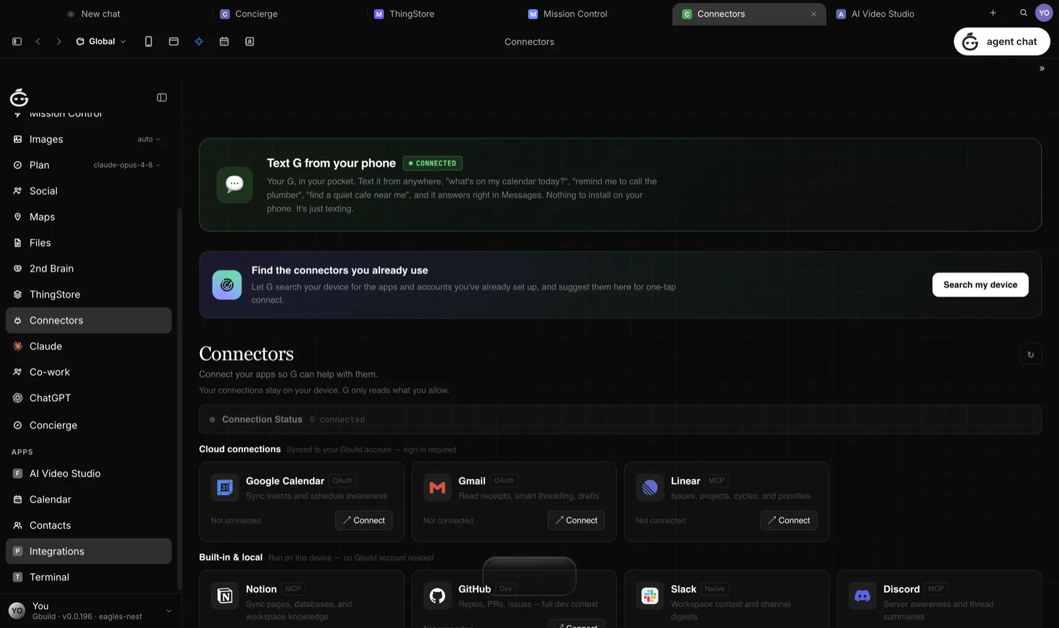Open search with the magnifier icon
Screen dimensions: 1059x628
(1023, 13)
